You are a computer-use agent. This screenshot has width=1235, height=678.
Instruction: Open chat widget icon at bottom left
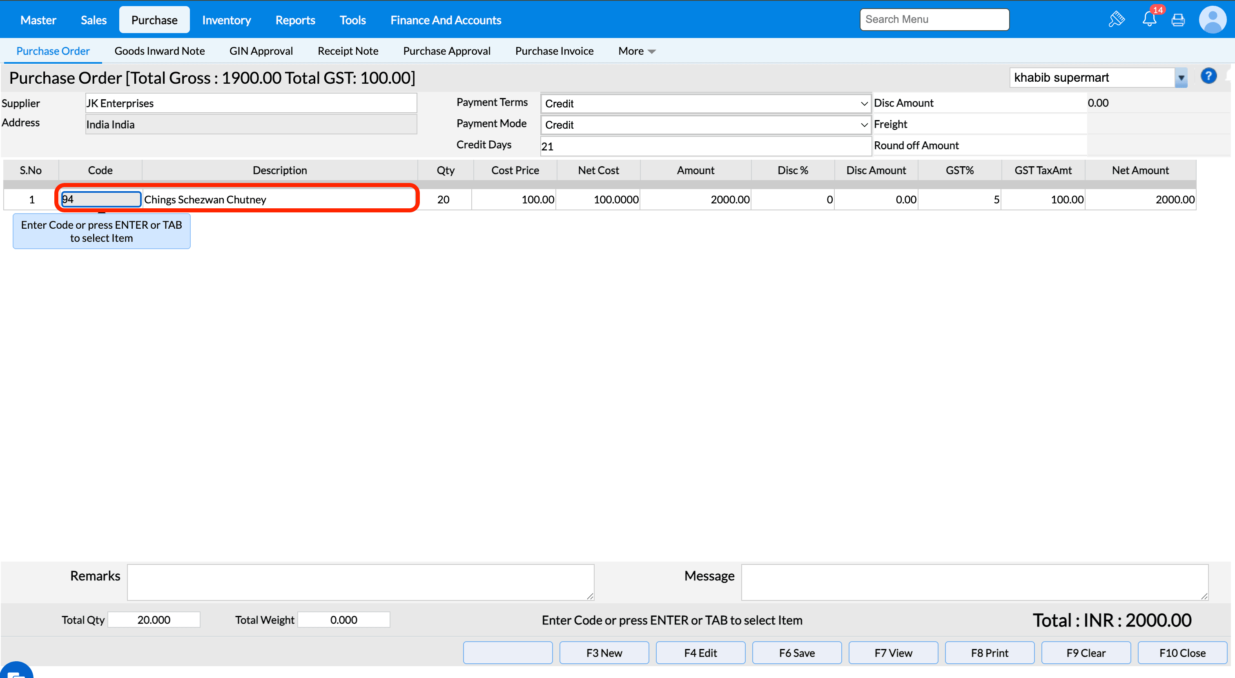[x=16, y=671]
